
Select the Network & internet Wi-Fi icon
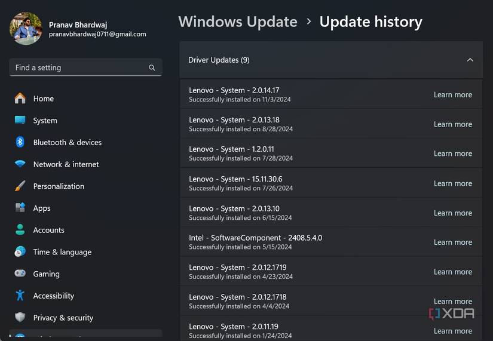(20, 164)
